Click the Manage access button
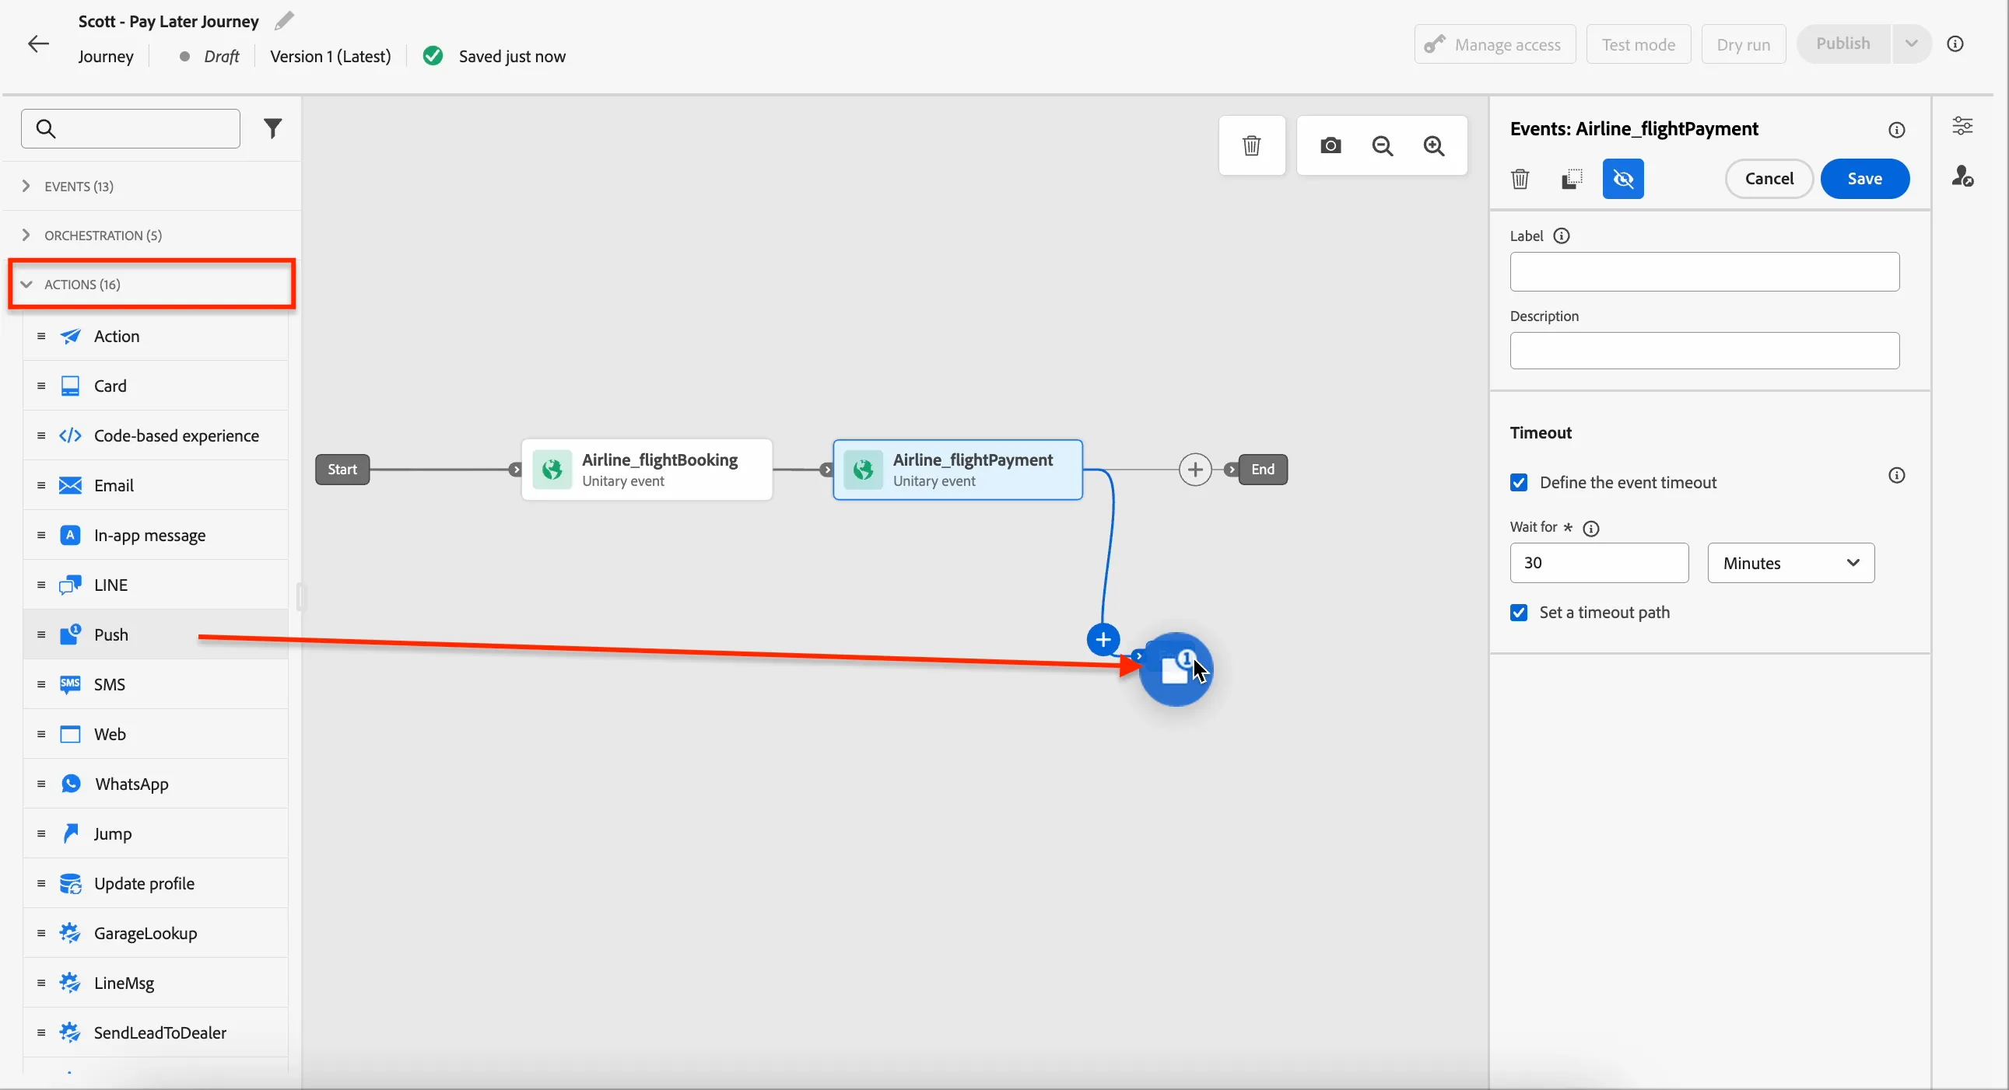 (x=1493, y=44)
